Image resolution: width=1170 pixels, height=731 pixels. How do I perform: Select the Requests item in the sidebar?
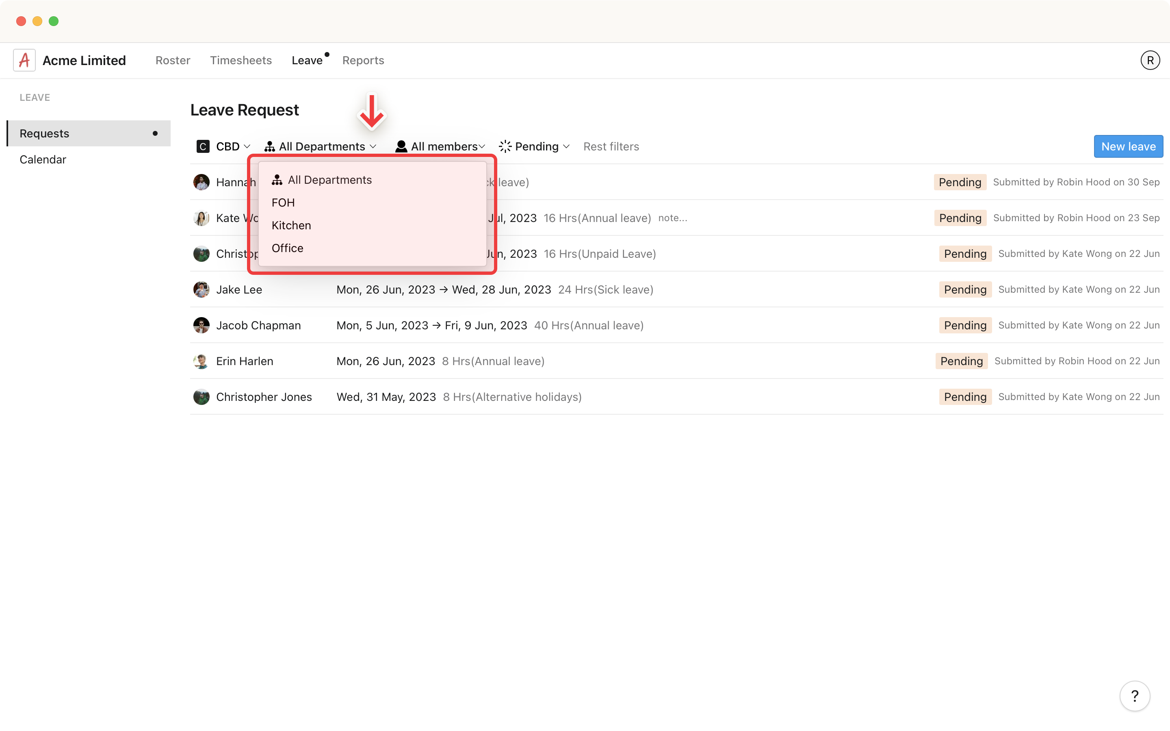44,133
